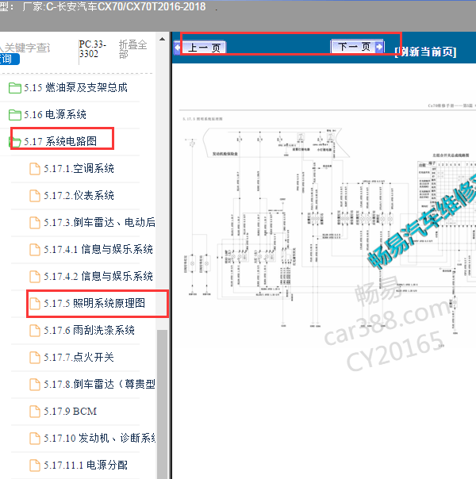Open 5.17.4.2 信息与娱乐系统 document
Viewport: 476px width, 479px height.
98,276
